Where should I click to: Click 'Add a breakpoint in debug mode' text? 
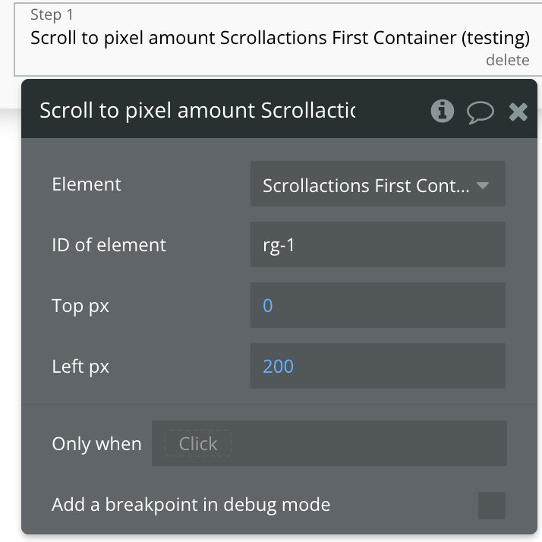click(191, 505)
